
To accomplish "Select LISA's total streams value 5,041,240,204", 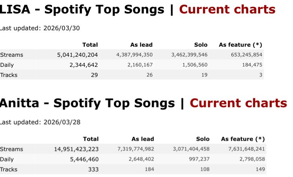I will 77,55.
